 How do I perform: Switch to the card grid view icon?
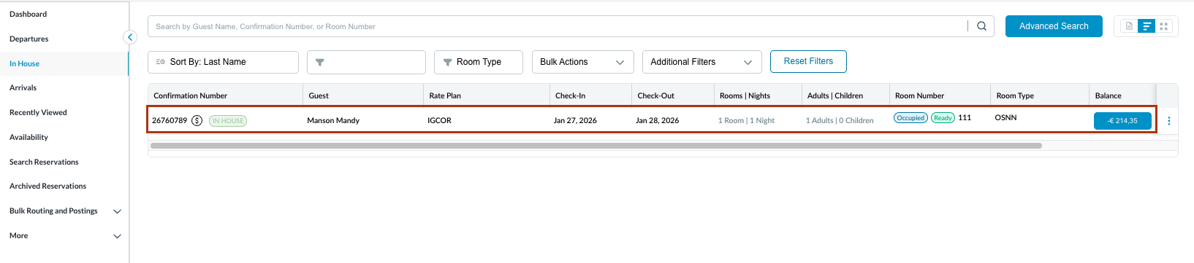[1164, 26]
